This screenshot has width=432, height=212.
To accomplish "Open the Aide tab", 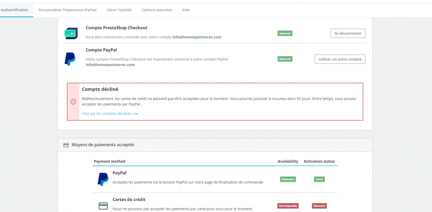I will 186,10.
